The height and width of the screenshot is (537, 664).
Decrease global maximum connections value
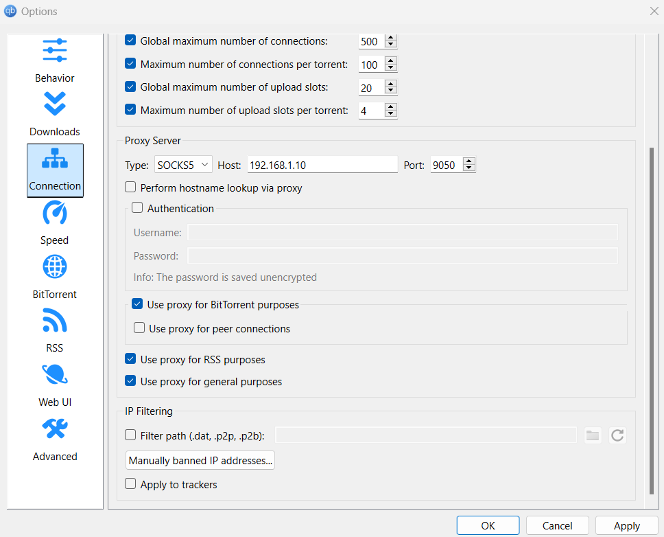[391, 45]
